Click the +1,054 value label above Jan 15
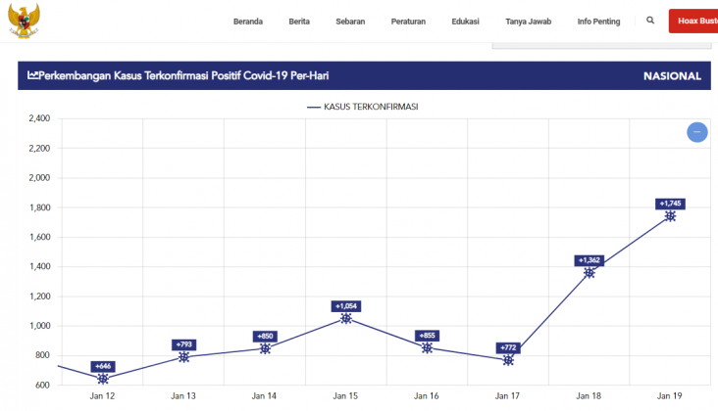 (346, 305)
